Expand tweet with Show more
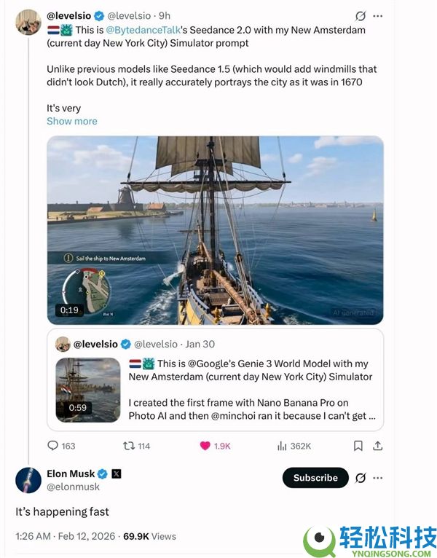Viewport: 437px width, 558px height. pyautogui.click(x=71, y=121)
